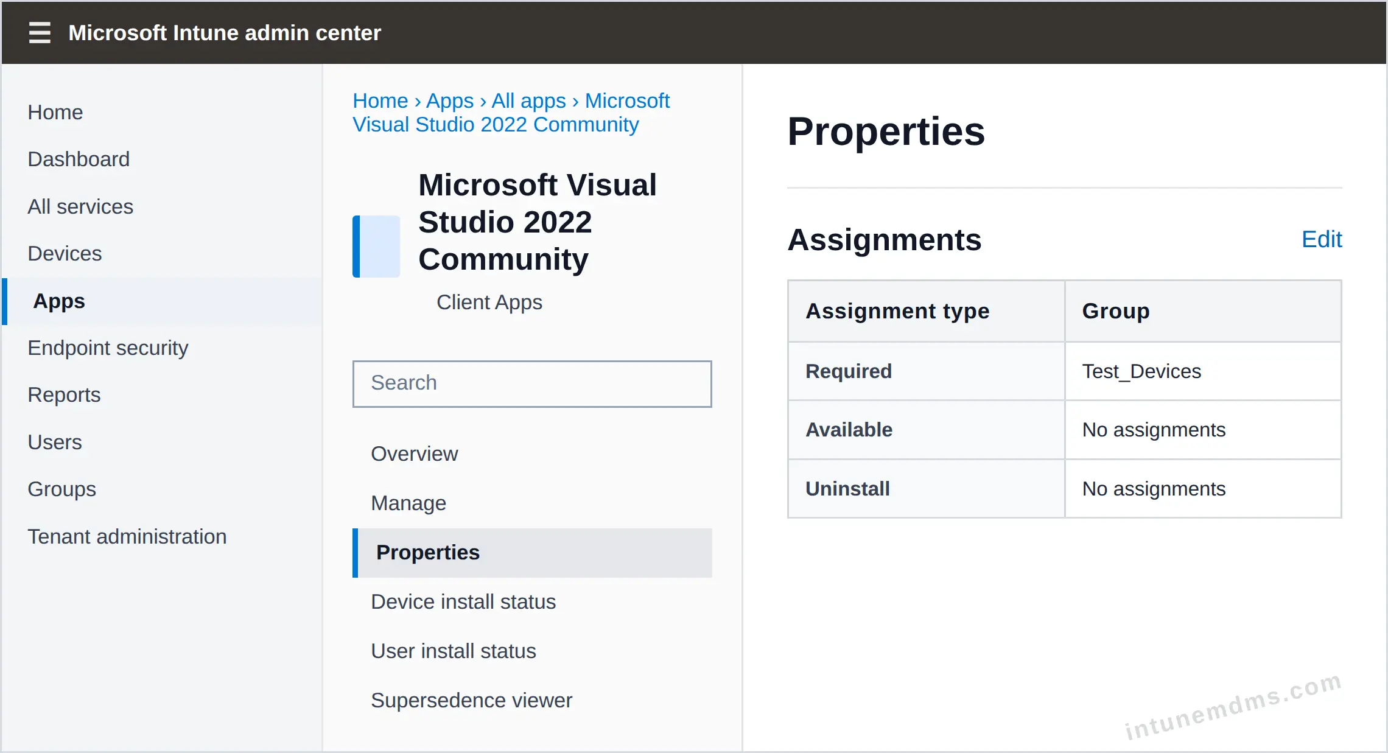The height and width of the screenshot is (753, 1388).
Task: Open Endpoint security in the sidebar
Action: point(108,348)
